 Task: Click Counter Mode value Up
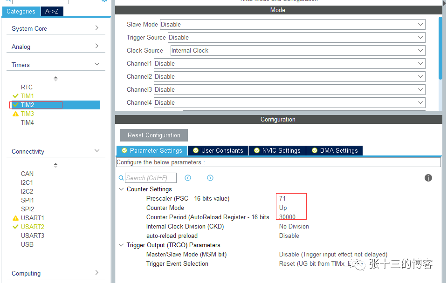click(283, 208)
